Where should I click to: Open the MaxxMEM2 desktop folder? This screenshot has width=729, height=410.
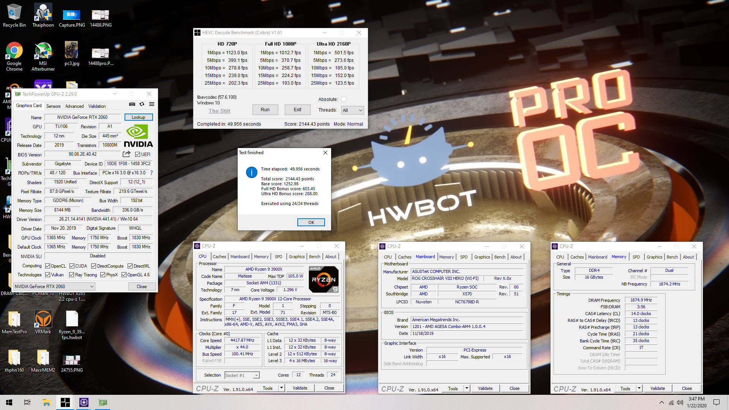coord(43,361)
